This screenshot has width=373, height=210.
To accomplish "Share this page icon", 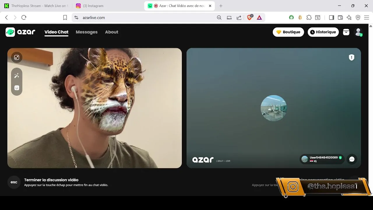I will (x=239, y=17).
